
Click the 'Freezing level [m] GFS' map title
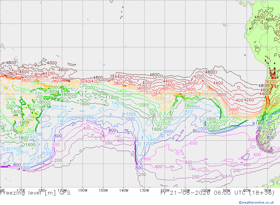tap(35, 193)
